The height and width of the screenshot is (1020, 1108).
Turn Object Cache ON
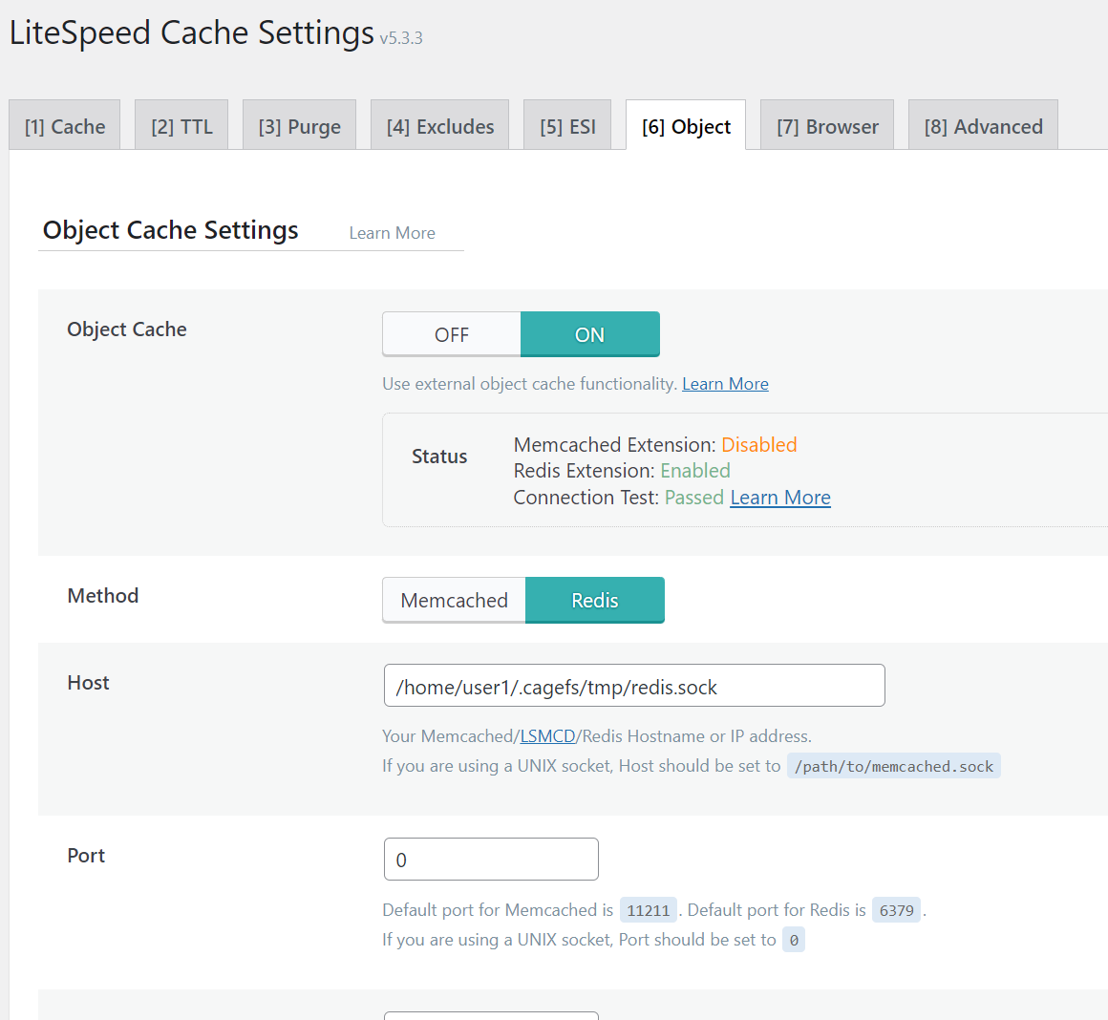(x=590, y=334)
